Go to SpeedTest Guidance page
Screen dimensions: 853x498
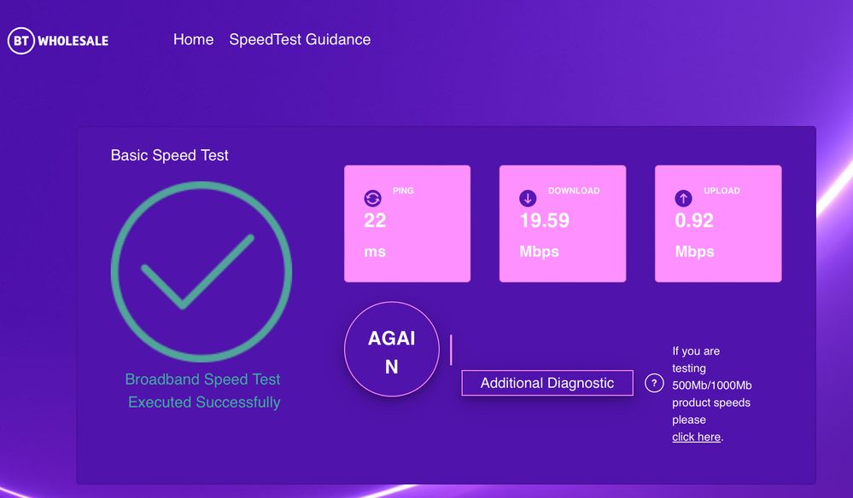point(300,39)
